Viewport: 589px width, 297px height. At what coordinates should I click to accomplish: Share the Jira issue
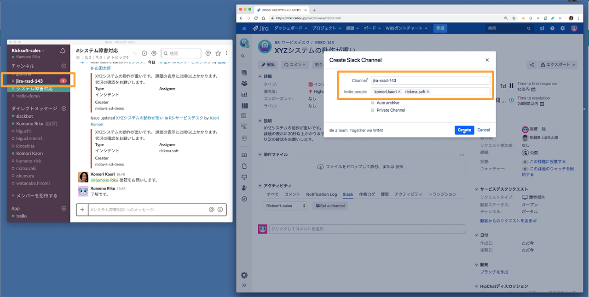(532, 65)
